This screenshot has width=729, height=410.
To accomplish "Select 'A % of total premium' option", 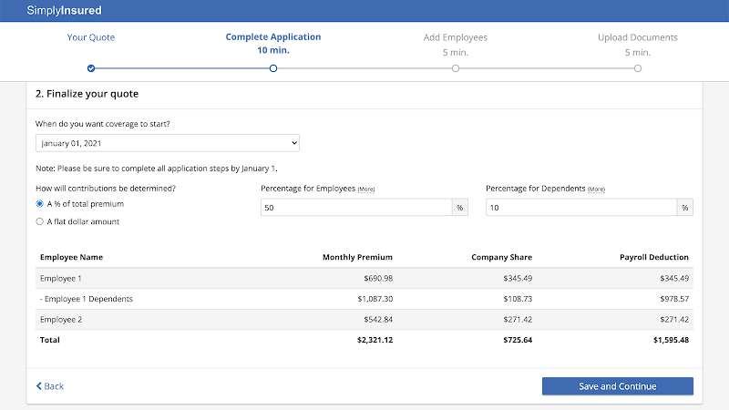I will pyautogui.click(x=40, y=204).
